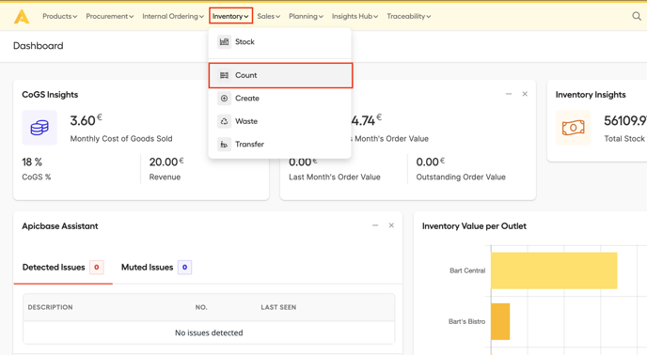Expand the Products dropdown menu
Viewport: 647px width, 355px height.
[60, 17]
